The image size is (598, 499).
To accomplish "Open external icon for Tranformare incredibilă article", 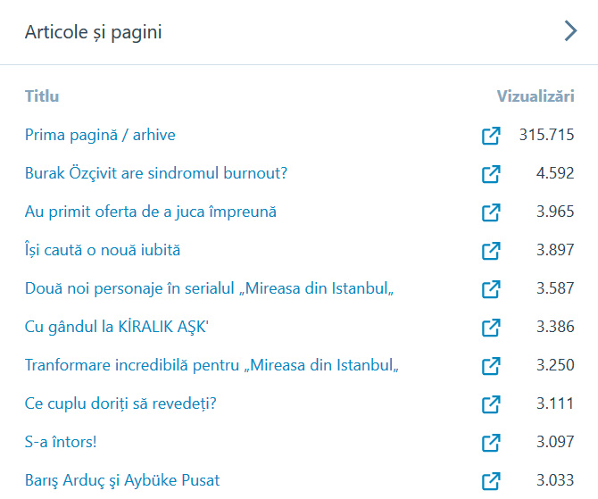I will point(491,366).
